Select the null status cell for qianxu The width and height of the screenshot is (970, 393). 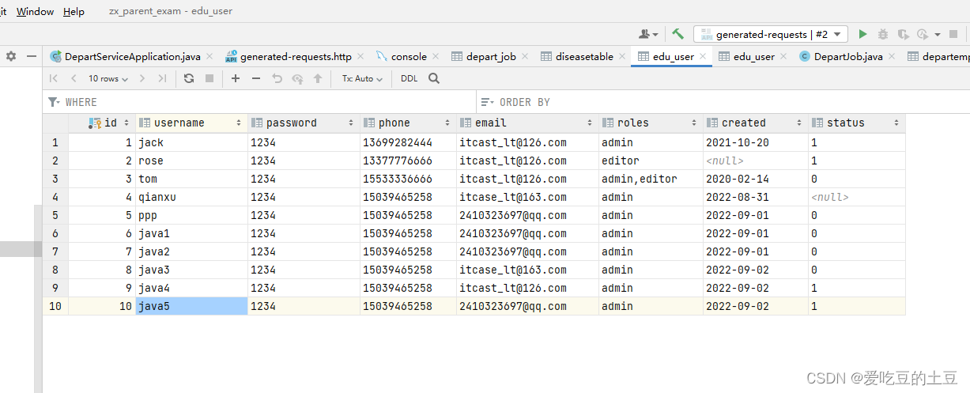point(856,197)
